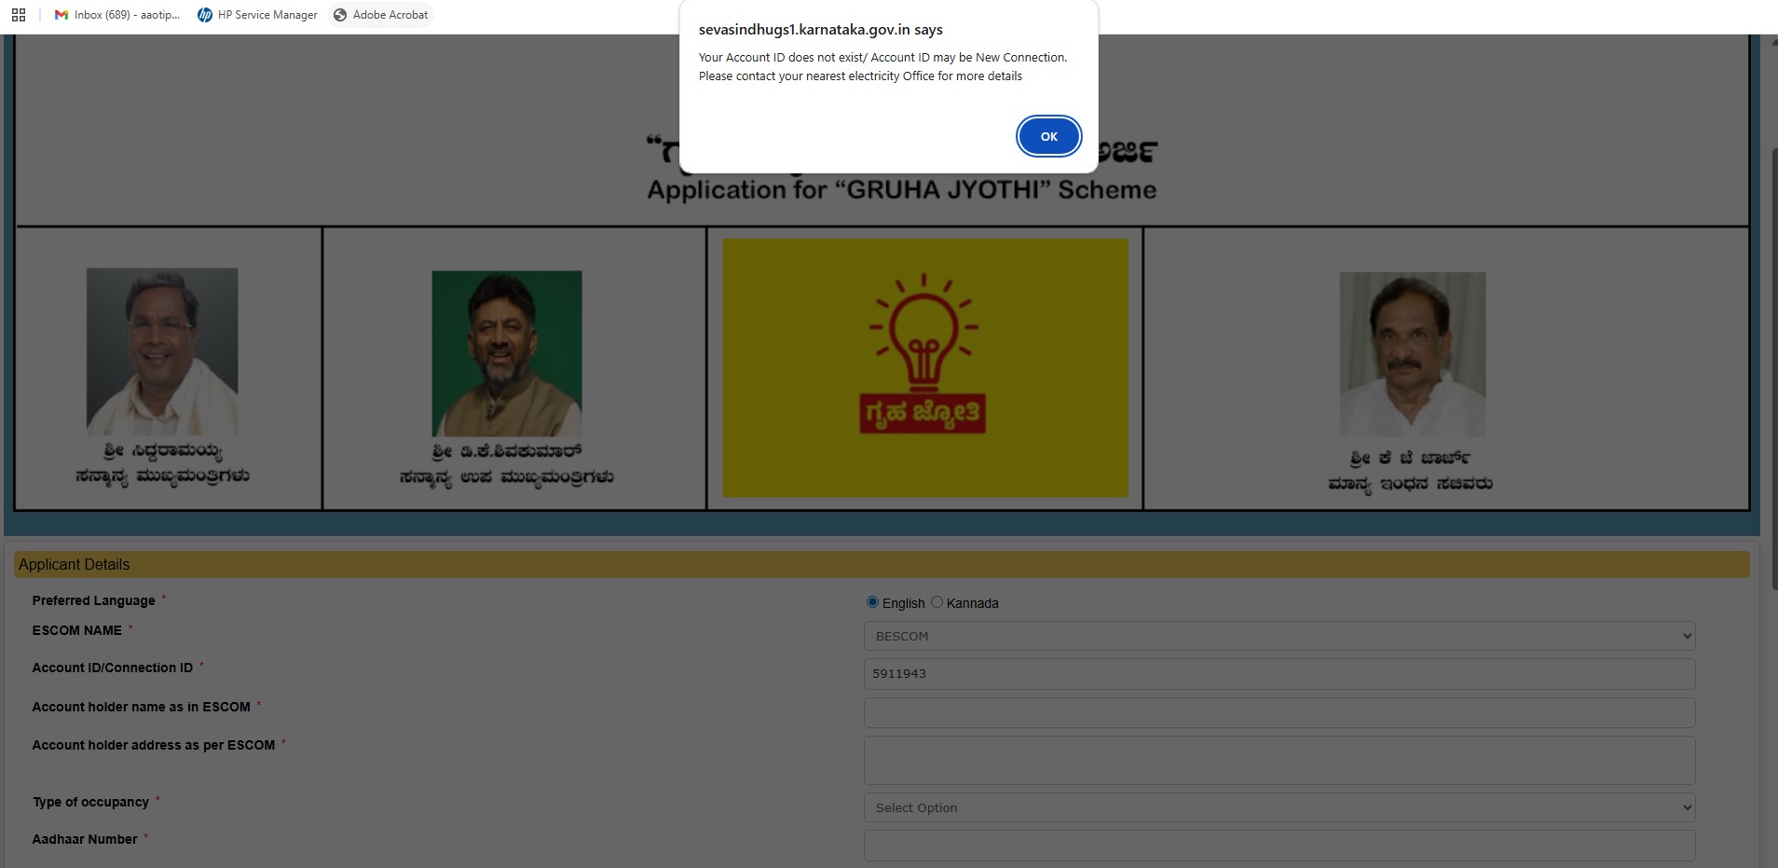Image resolution: width=1778 pixels, height=868 pixels.
Task: Click the 'sevasindhugs1.karnataka.gov.in says' dialog title
Action: [821, 30]
